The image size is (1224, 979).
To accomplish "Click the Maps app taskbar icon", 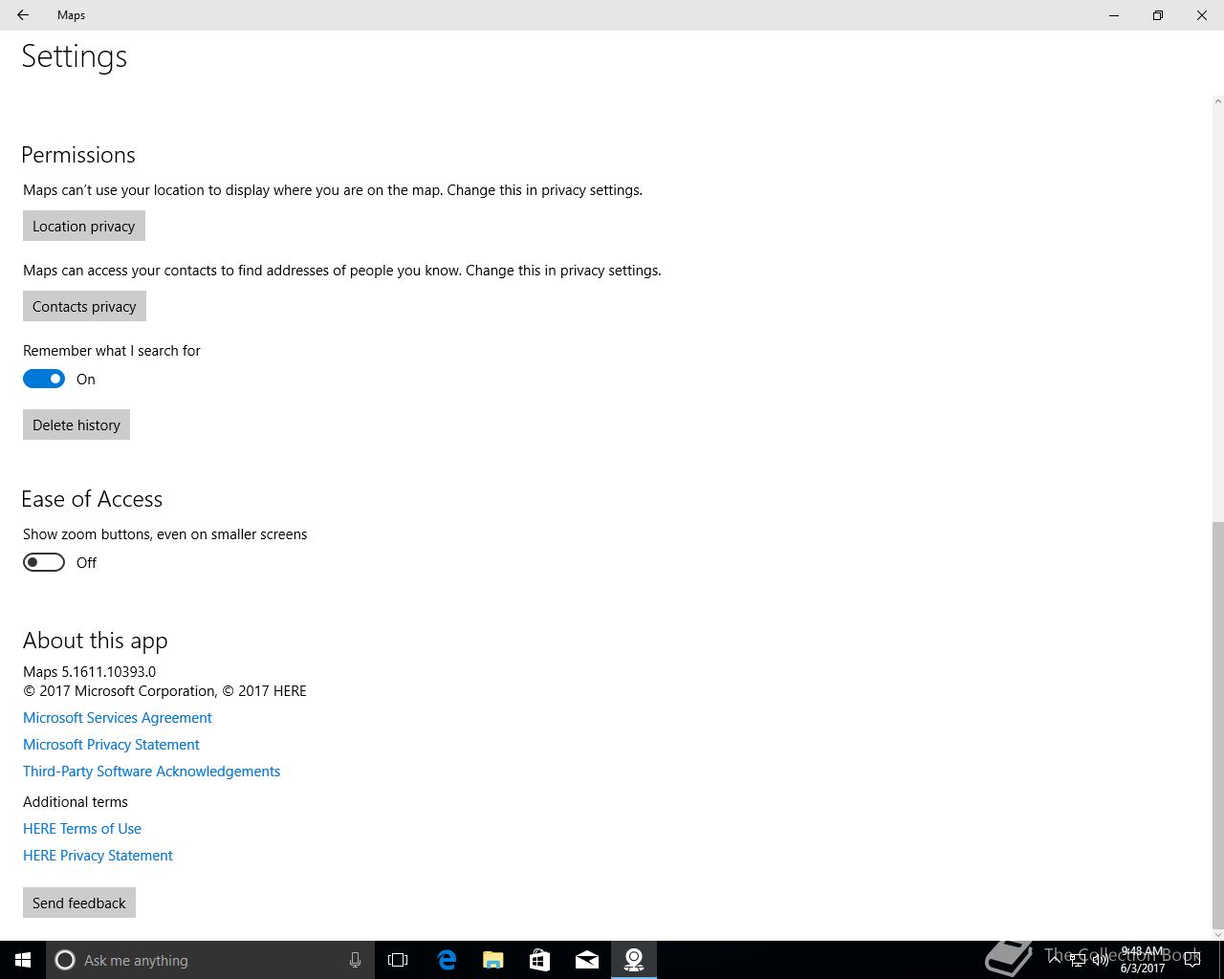I will pyautogui.click(x=634, y=960).
